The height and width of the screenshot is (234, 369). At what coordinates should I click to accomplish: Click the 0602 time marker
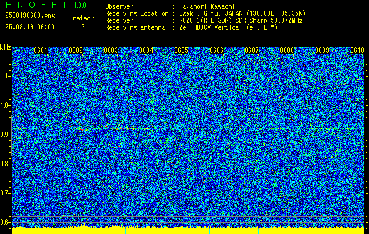[x=76, y=50]
